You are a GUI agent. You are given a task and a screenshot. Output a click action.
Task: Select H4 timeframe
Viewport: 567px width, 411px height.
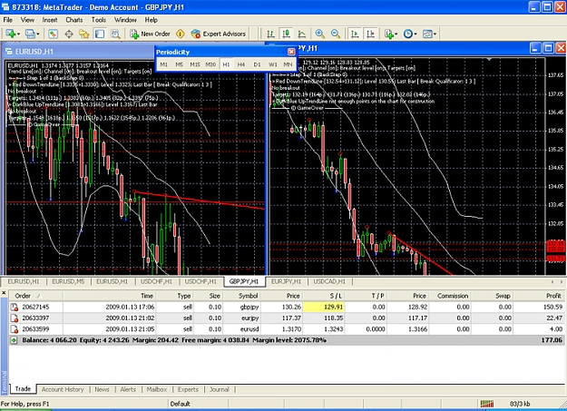tap(241, 64)
